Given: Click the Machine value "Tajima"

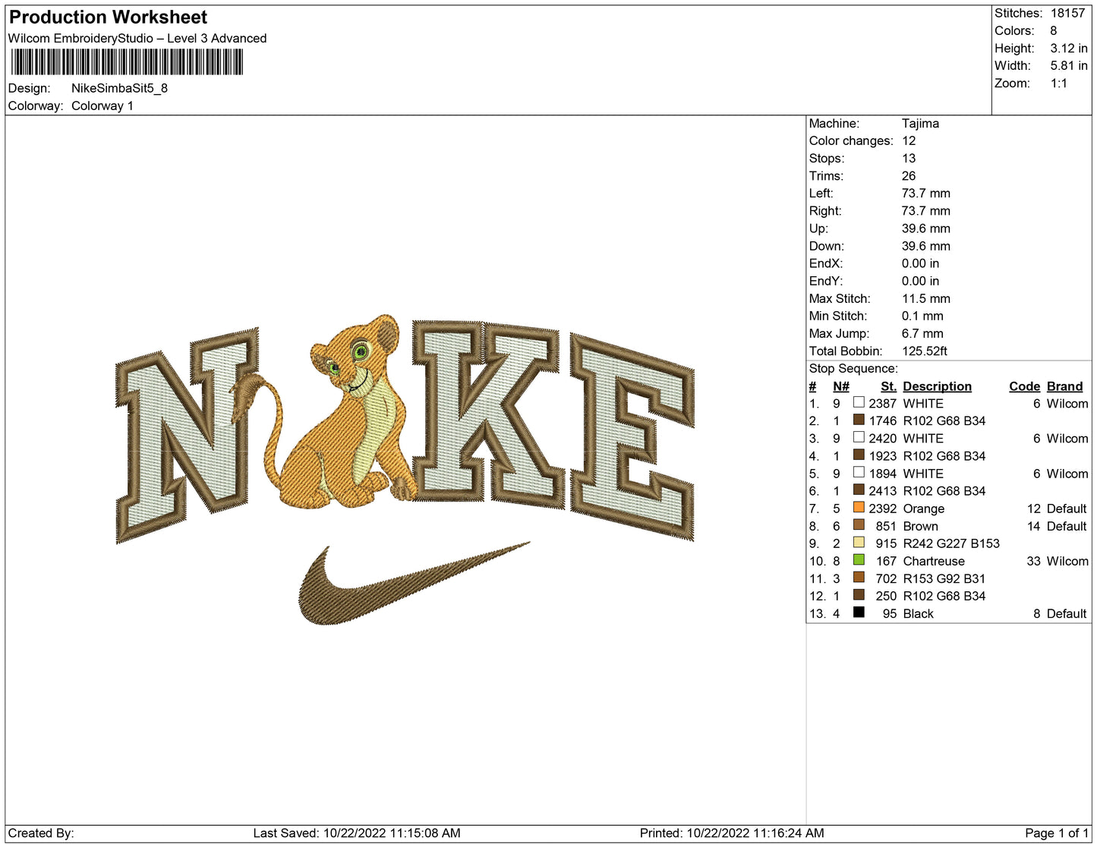Looking at the screenshot, I should tap(920, 124).
